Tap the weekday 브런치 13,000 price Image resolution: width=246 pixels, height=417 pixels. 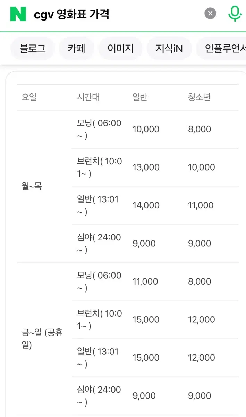[146, 167]
